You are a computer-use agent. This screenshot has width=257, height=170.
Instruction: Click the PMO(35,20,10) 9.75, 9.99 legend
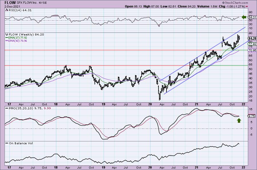click(30, 108)
